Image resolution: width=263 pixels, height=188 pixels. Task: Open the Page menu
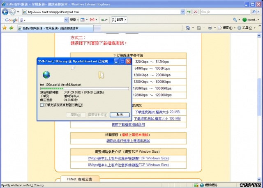click(226, 28)
